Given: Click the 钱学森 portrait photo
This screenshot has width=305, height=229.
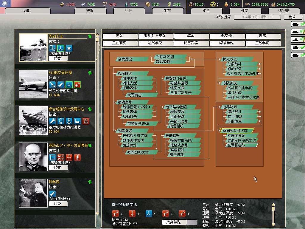Looking at the screenshot, I should (x=33, y=193).
